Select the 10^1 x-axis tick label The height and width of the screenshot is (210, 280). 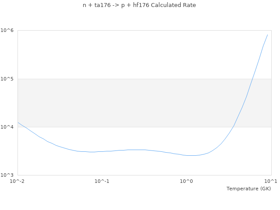click(x=271, y=181)
